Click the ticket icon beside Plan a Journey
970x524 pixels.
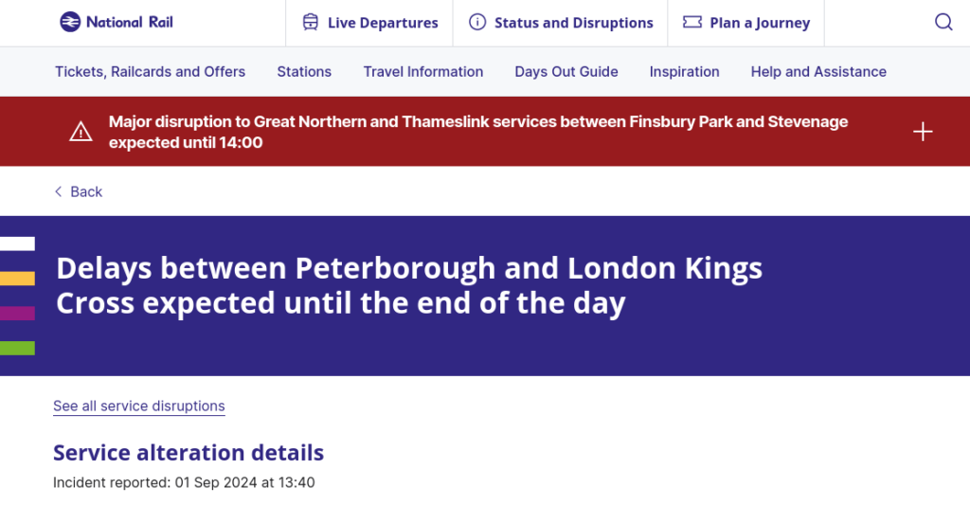point(692,23)
